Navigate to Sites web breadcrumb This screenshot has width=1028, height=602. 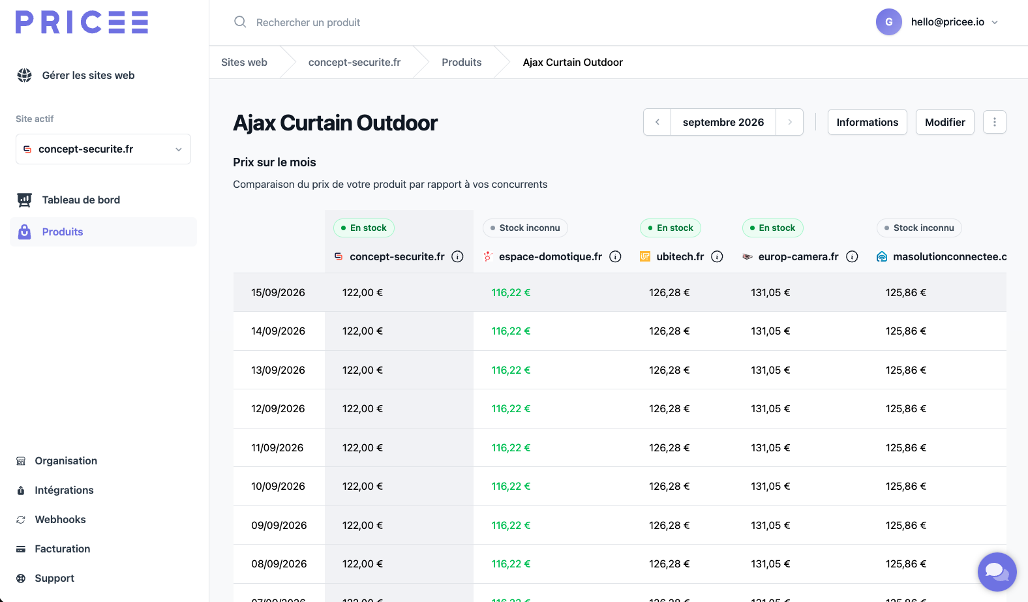[244, 62]
